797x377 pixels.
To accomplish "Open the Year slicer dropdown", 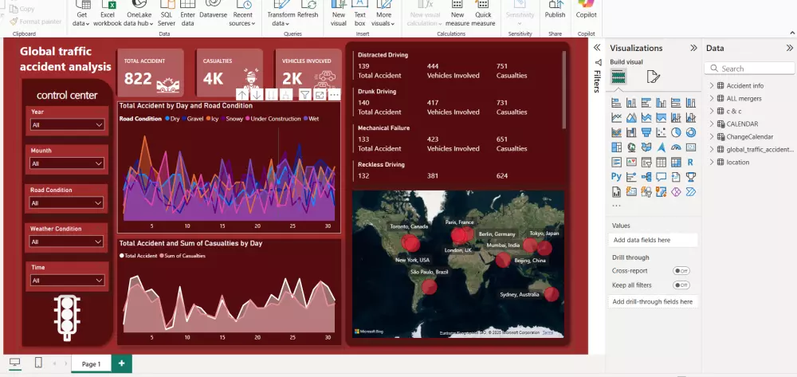I will pos(67,124).
